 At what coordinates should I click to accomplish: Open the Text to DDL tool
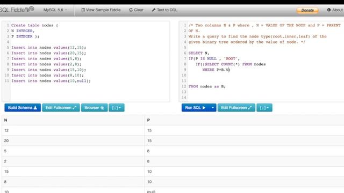(x=164, y=10)
